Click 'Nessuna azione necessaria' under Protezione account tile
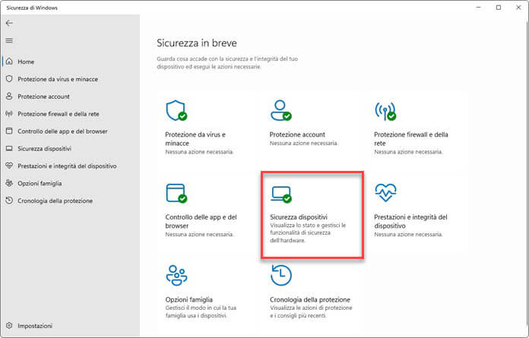This screenshot has height=338, width=529. [x=303, y=144]
